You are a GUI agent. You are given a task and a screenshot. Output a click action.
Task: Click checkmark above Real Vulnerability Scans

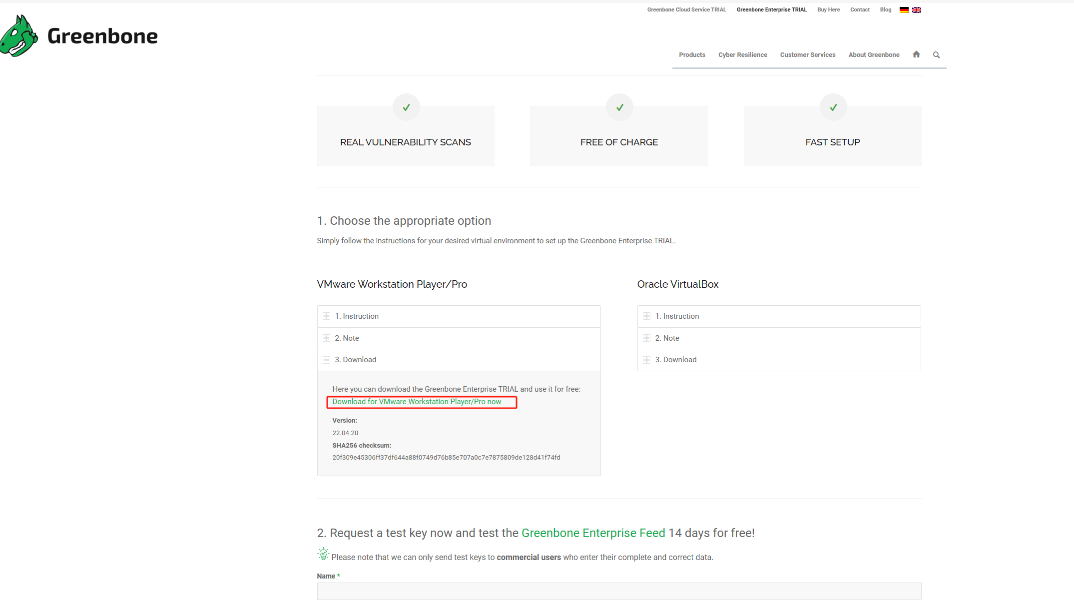pyautogui.click(x=406, y=107)
